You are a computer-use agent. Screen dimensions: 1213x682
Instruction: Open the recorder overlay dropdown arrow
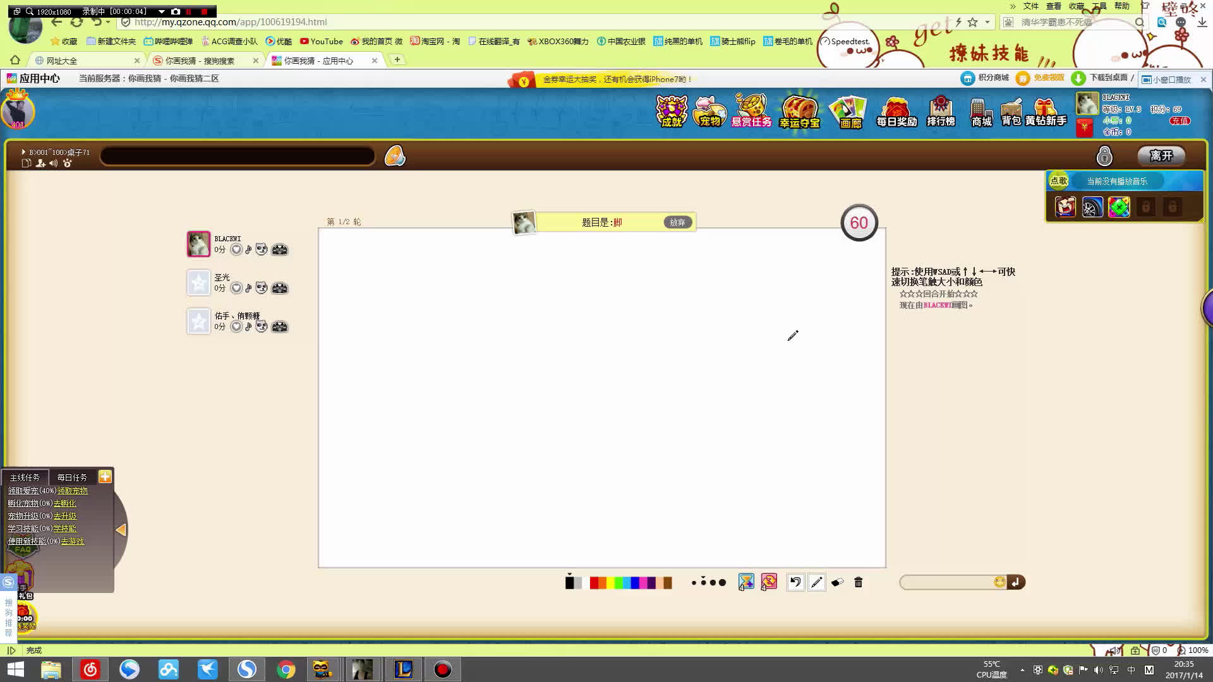point(162,11)
